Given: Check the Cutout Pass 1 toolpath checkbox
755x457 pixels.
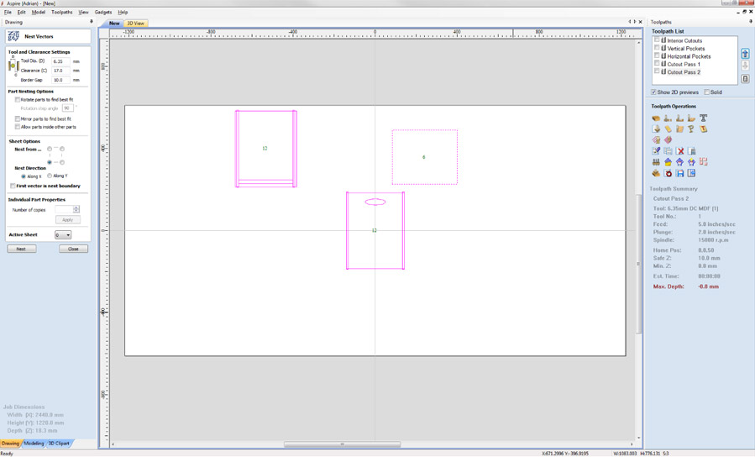Looking at the screenshot, I should tap(657, 64).
